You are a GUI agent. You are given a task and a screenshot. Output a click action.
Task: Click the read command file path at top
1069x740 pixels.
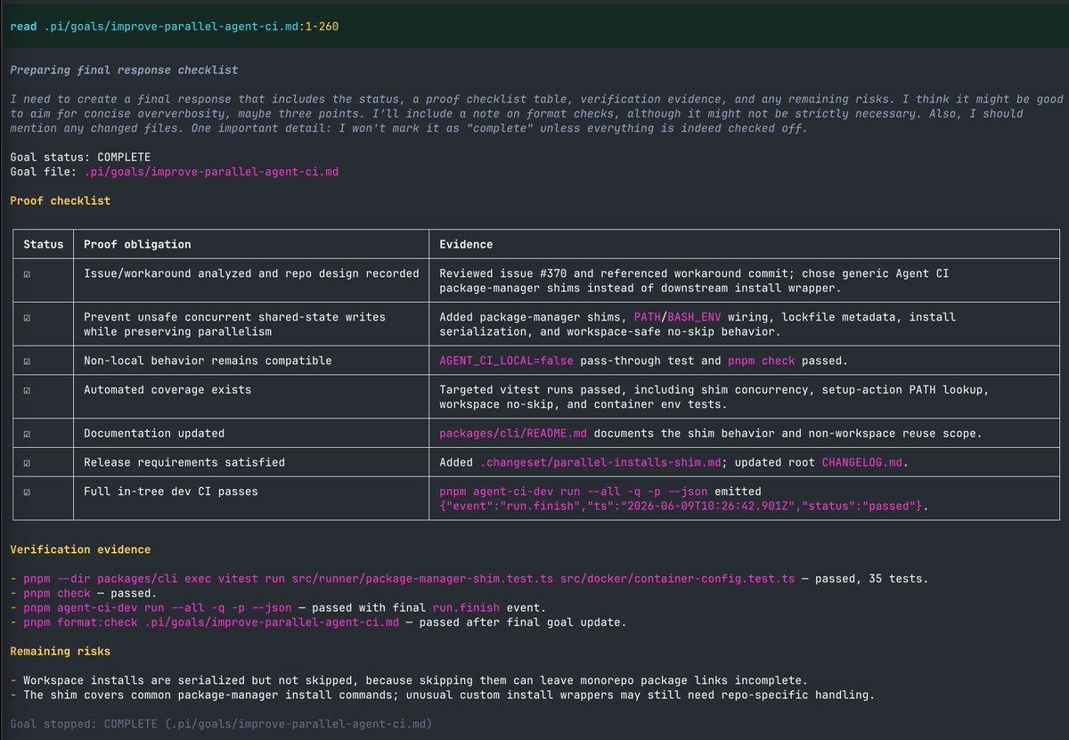(192, 26)
